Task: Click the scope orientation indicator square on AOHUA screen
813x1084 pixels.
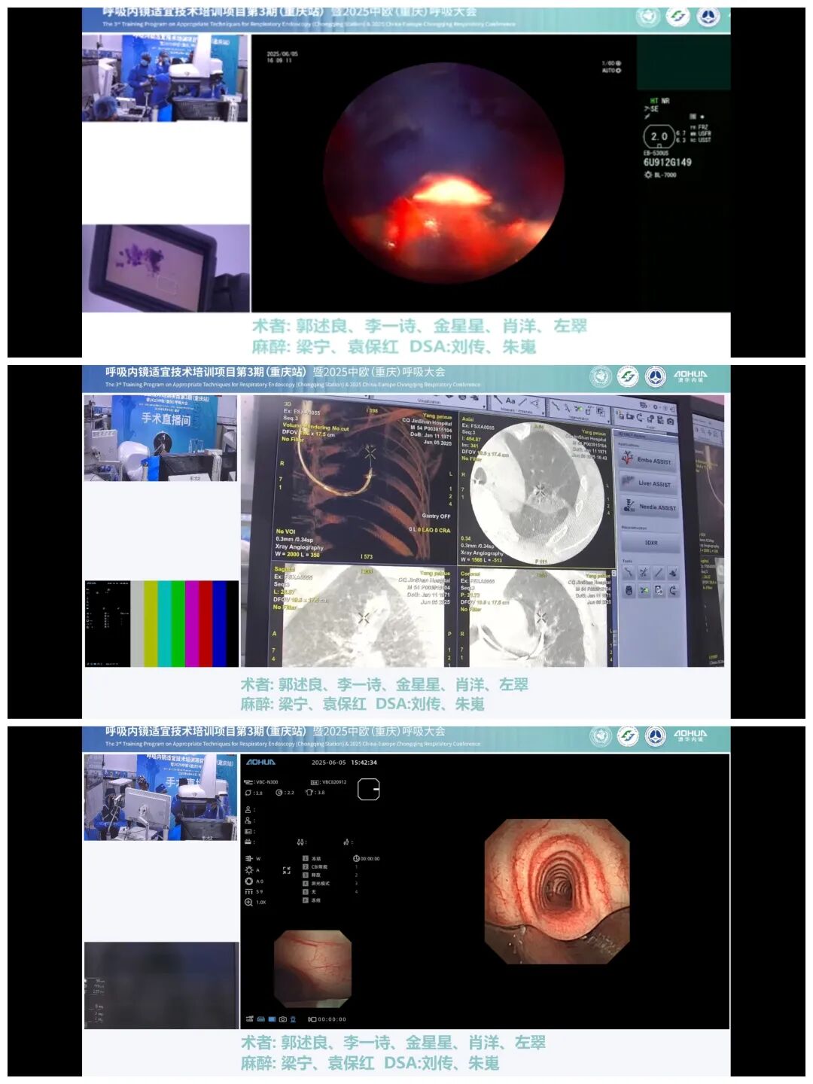Action: [x=368, y=789]
